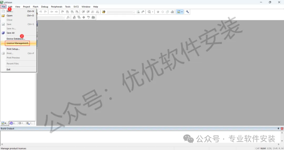Choose Device Database in File menu
This screenshot has width=284, height=150.
pyautogui.click(x=18, y=39)
